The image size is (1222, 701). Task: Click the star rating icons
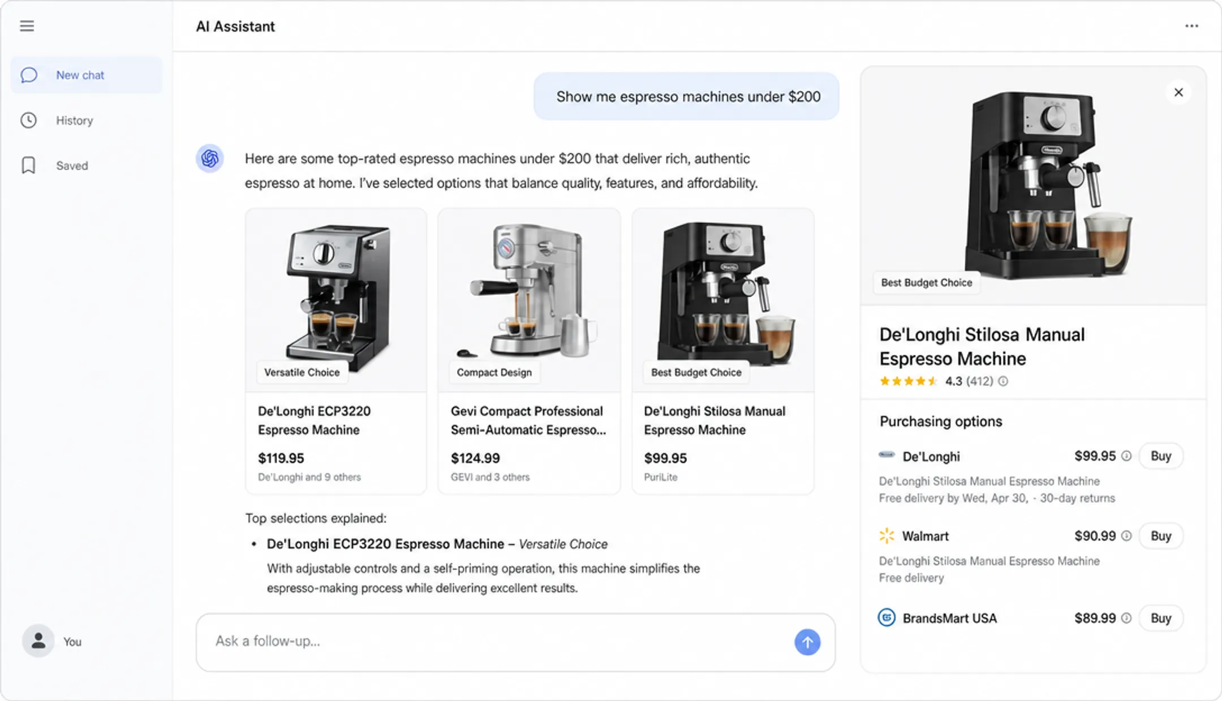(909, 381)
